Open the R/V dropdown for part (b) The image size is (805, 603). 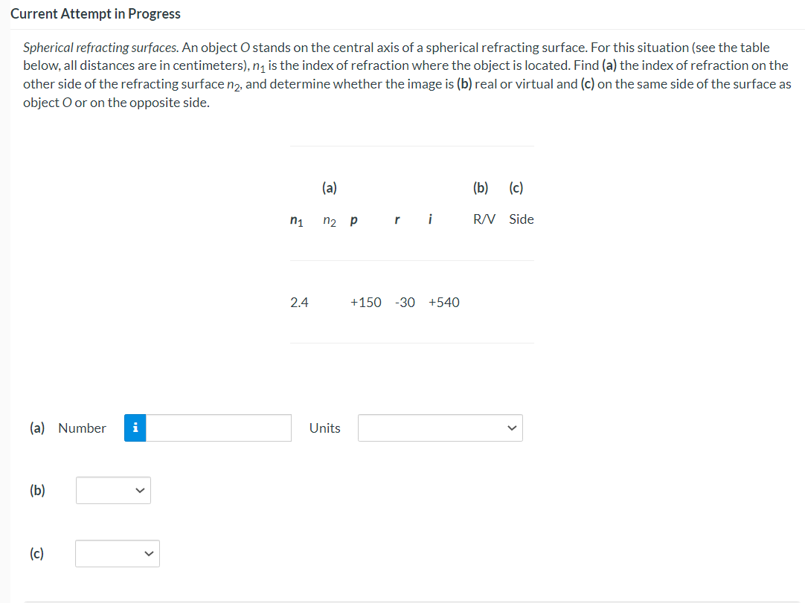pos(113,490)
